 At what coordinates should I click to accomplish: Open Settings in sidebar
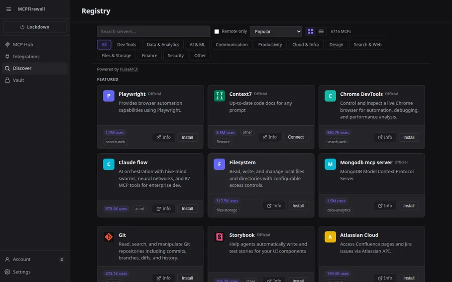(35, 271)
